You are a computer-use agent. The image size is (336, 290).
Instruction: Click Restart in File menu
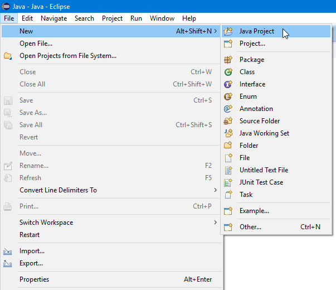tap(111, 235)
